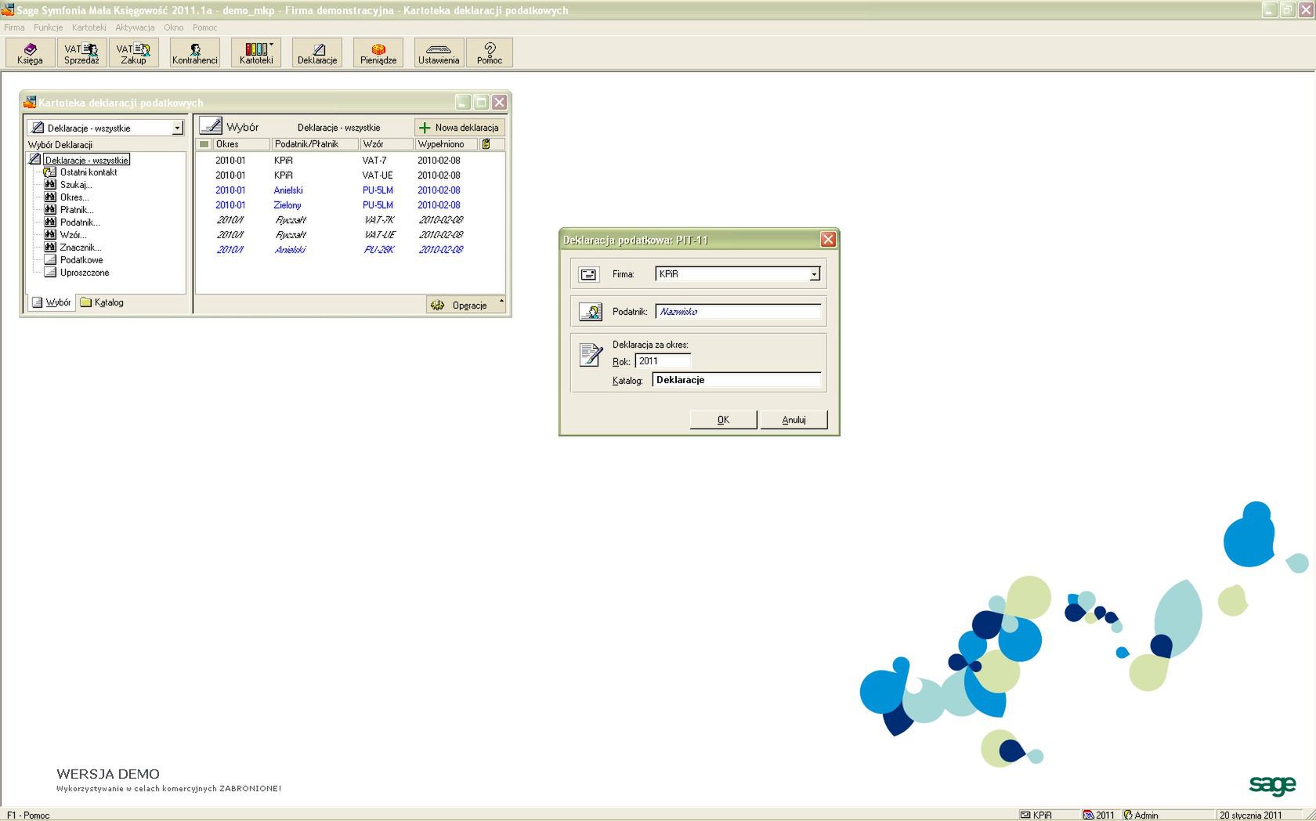1316x821 pixels.
Task: Open VAT Zakup register
Action: point(133,52)
